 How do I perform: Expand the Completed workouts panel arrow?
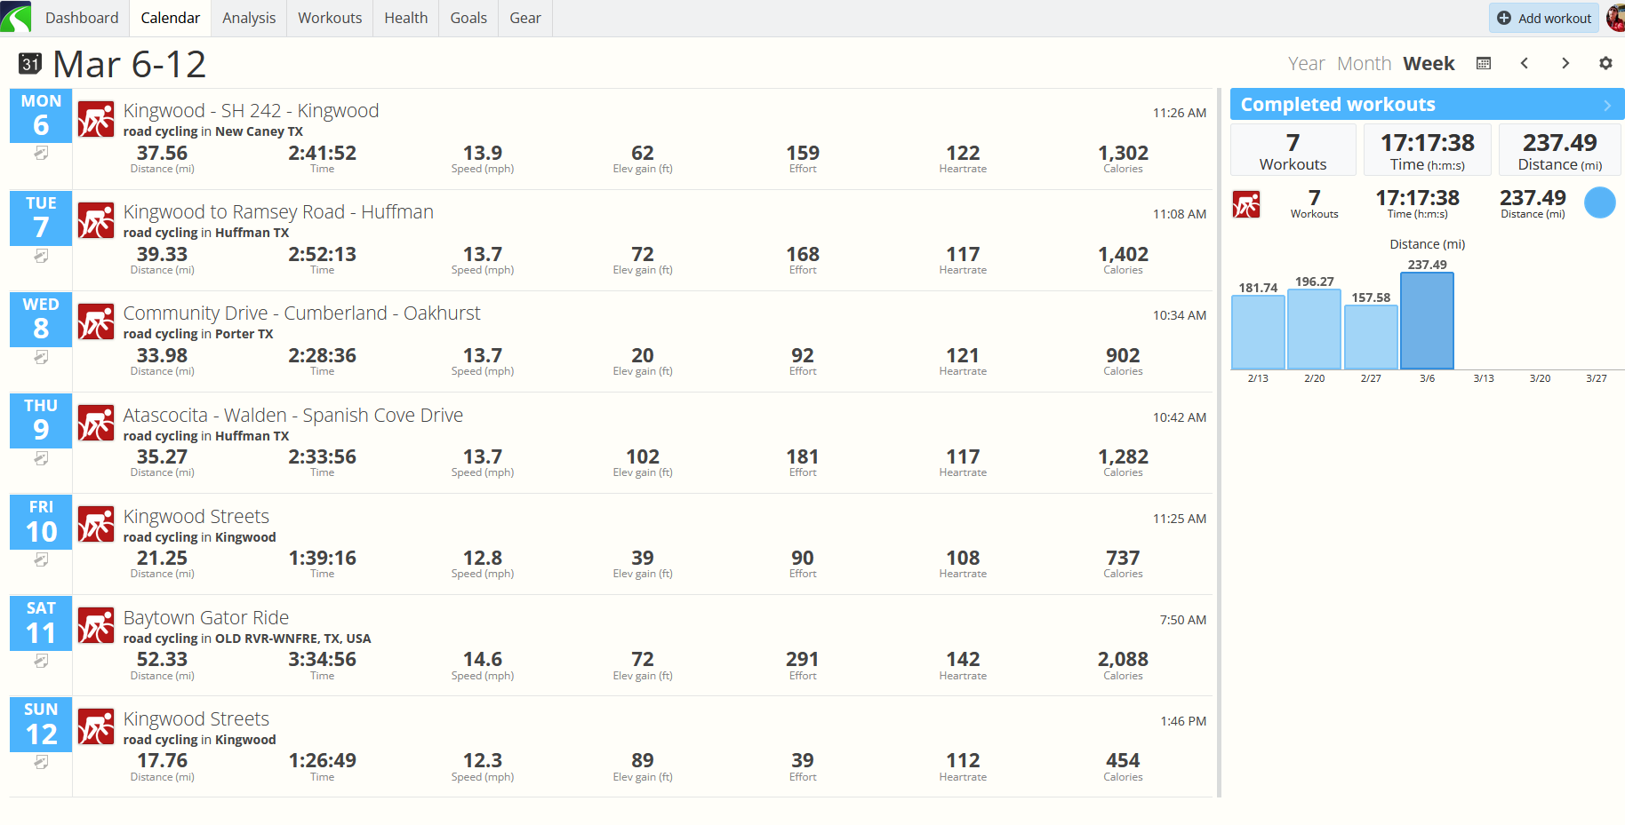(1606, 105)
